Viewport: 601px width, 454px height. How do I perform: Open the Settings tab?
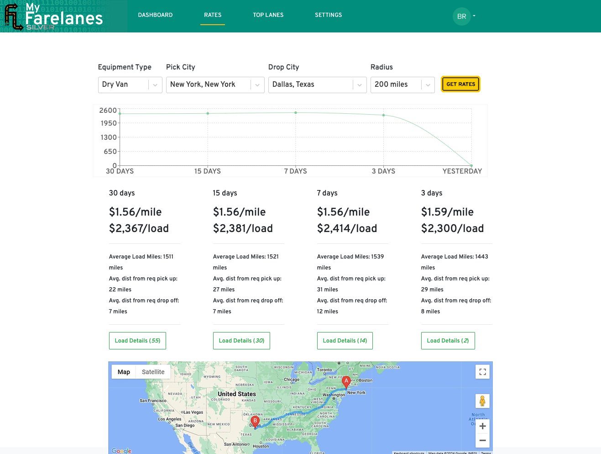(328, 15)
